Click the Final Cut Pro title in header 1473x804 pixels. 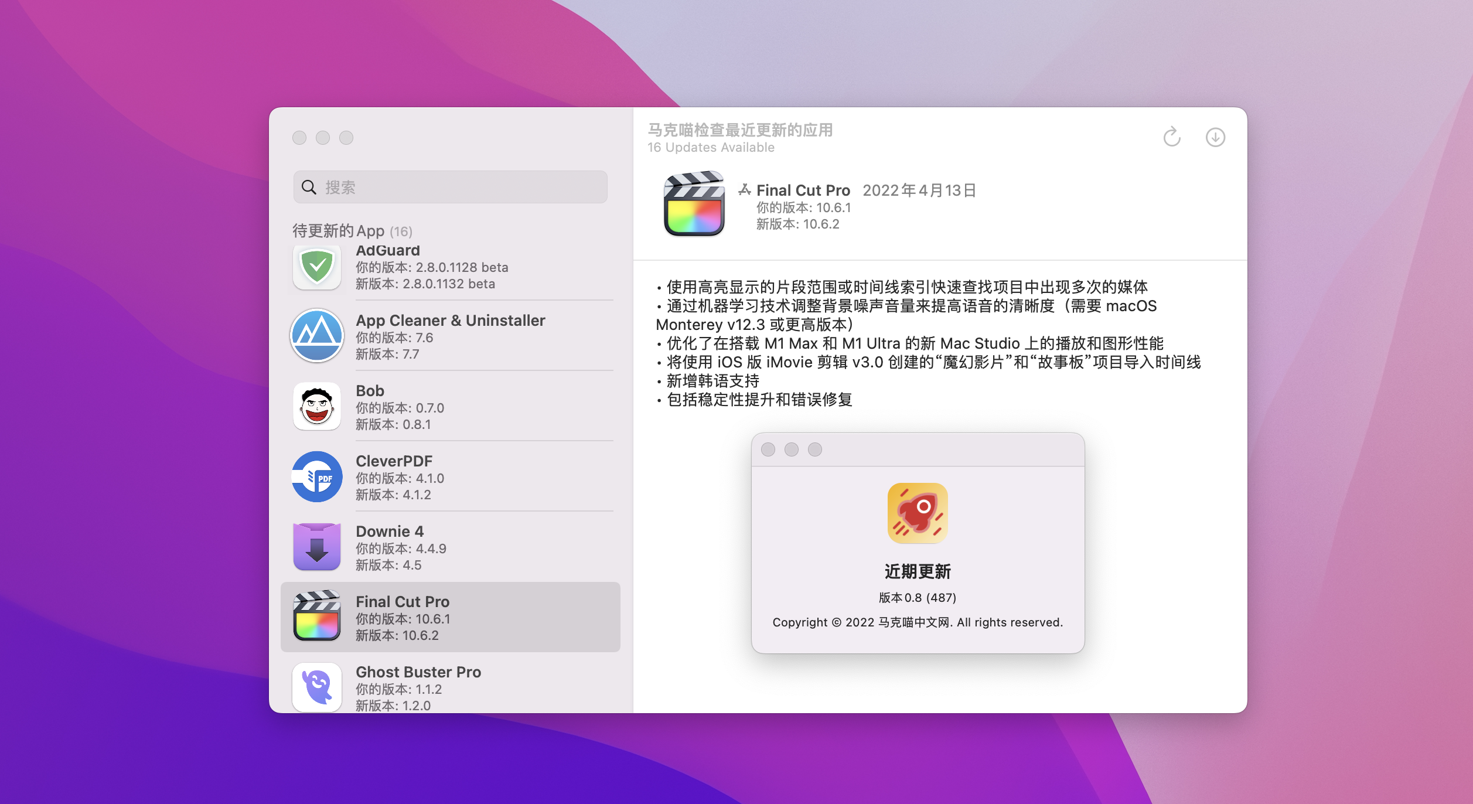pos(803,190)
